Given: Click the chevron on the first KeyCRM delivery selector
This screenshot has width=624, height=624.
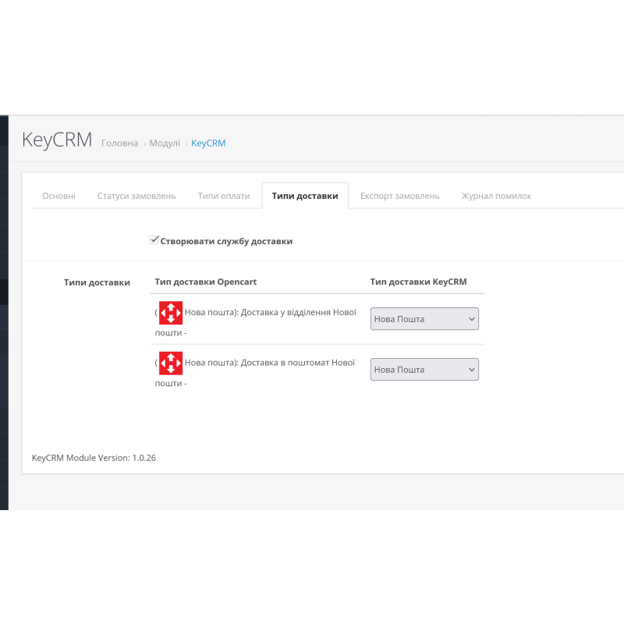Looking at the screenshot, I should click(470, 318).
